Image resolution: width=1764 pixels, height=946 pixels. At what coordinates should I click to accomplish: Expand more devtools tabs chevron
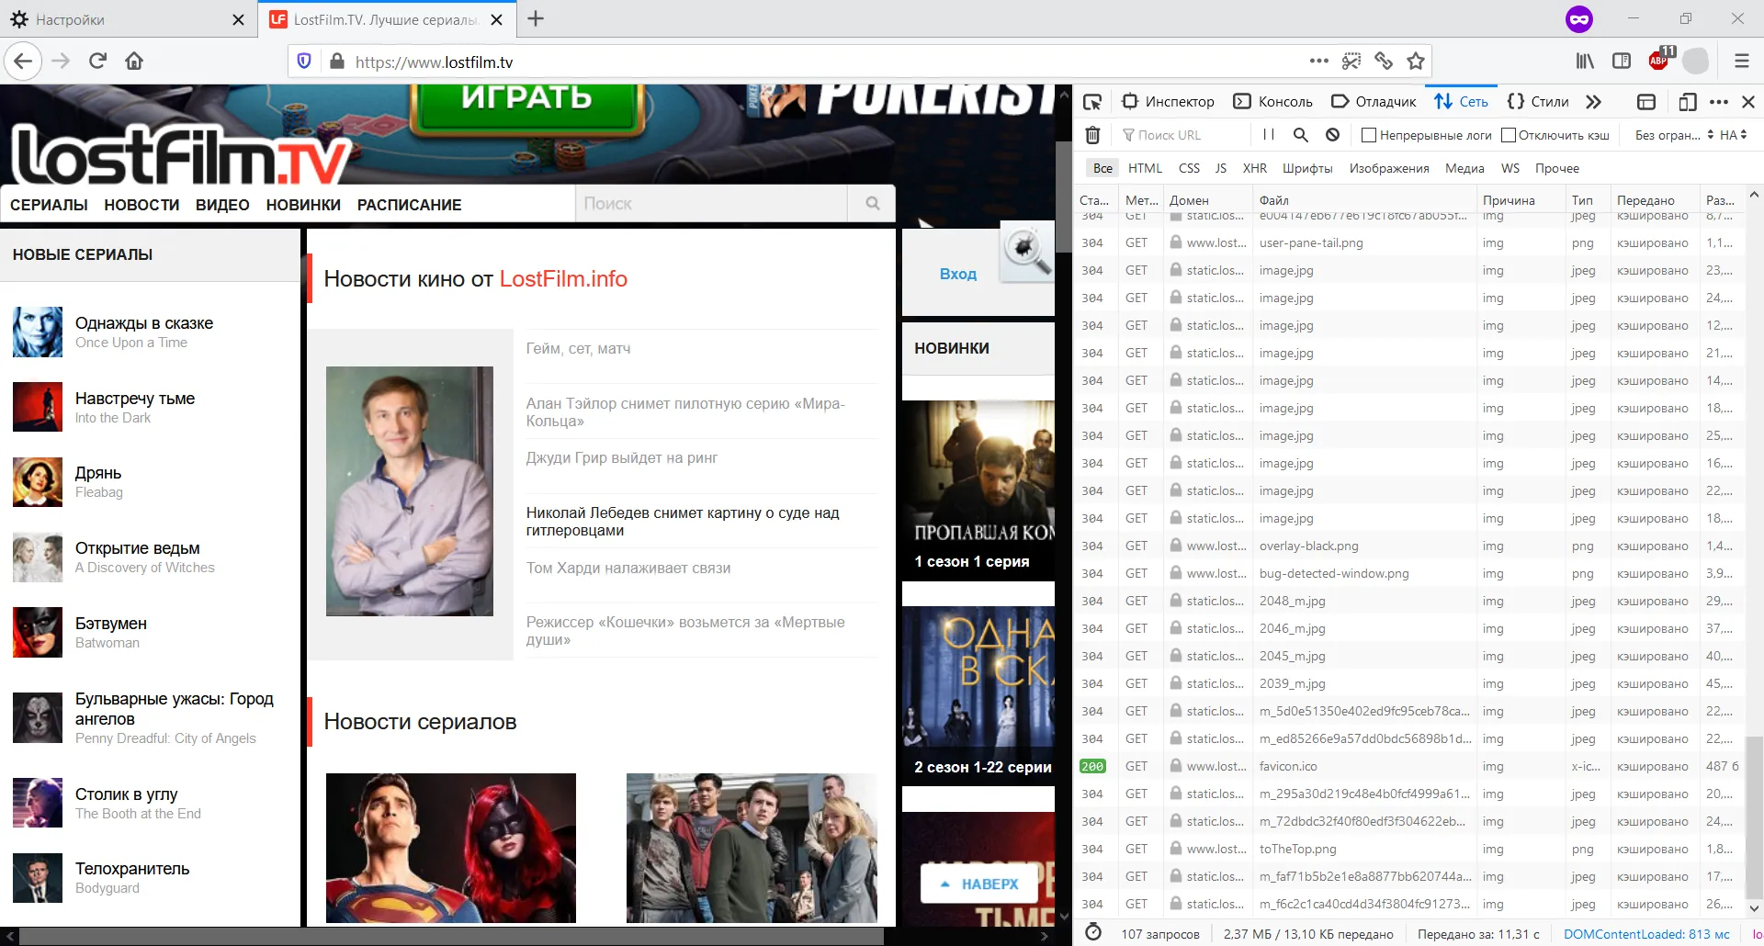(x=1593, y=102)
